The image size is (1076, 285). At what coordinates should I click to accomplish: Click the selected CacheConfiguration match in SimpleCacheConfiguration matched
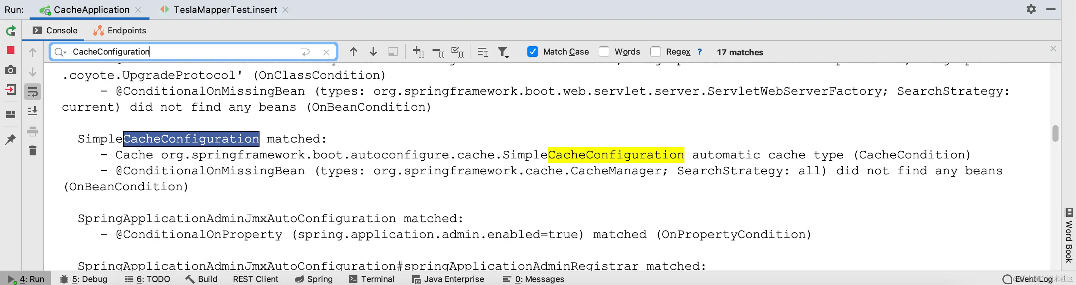click(191, 139)
